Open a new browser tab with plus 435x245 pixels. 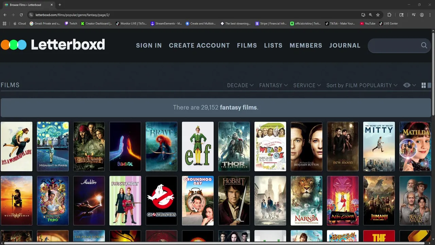[60, 5]
